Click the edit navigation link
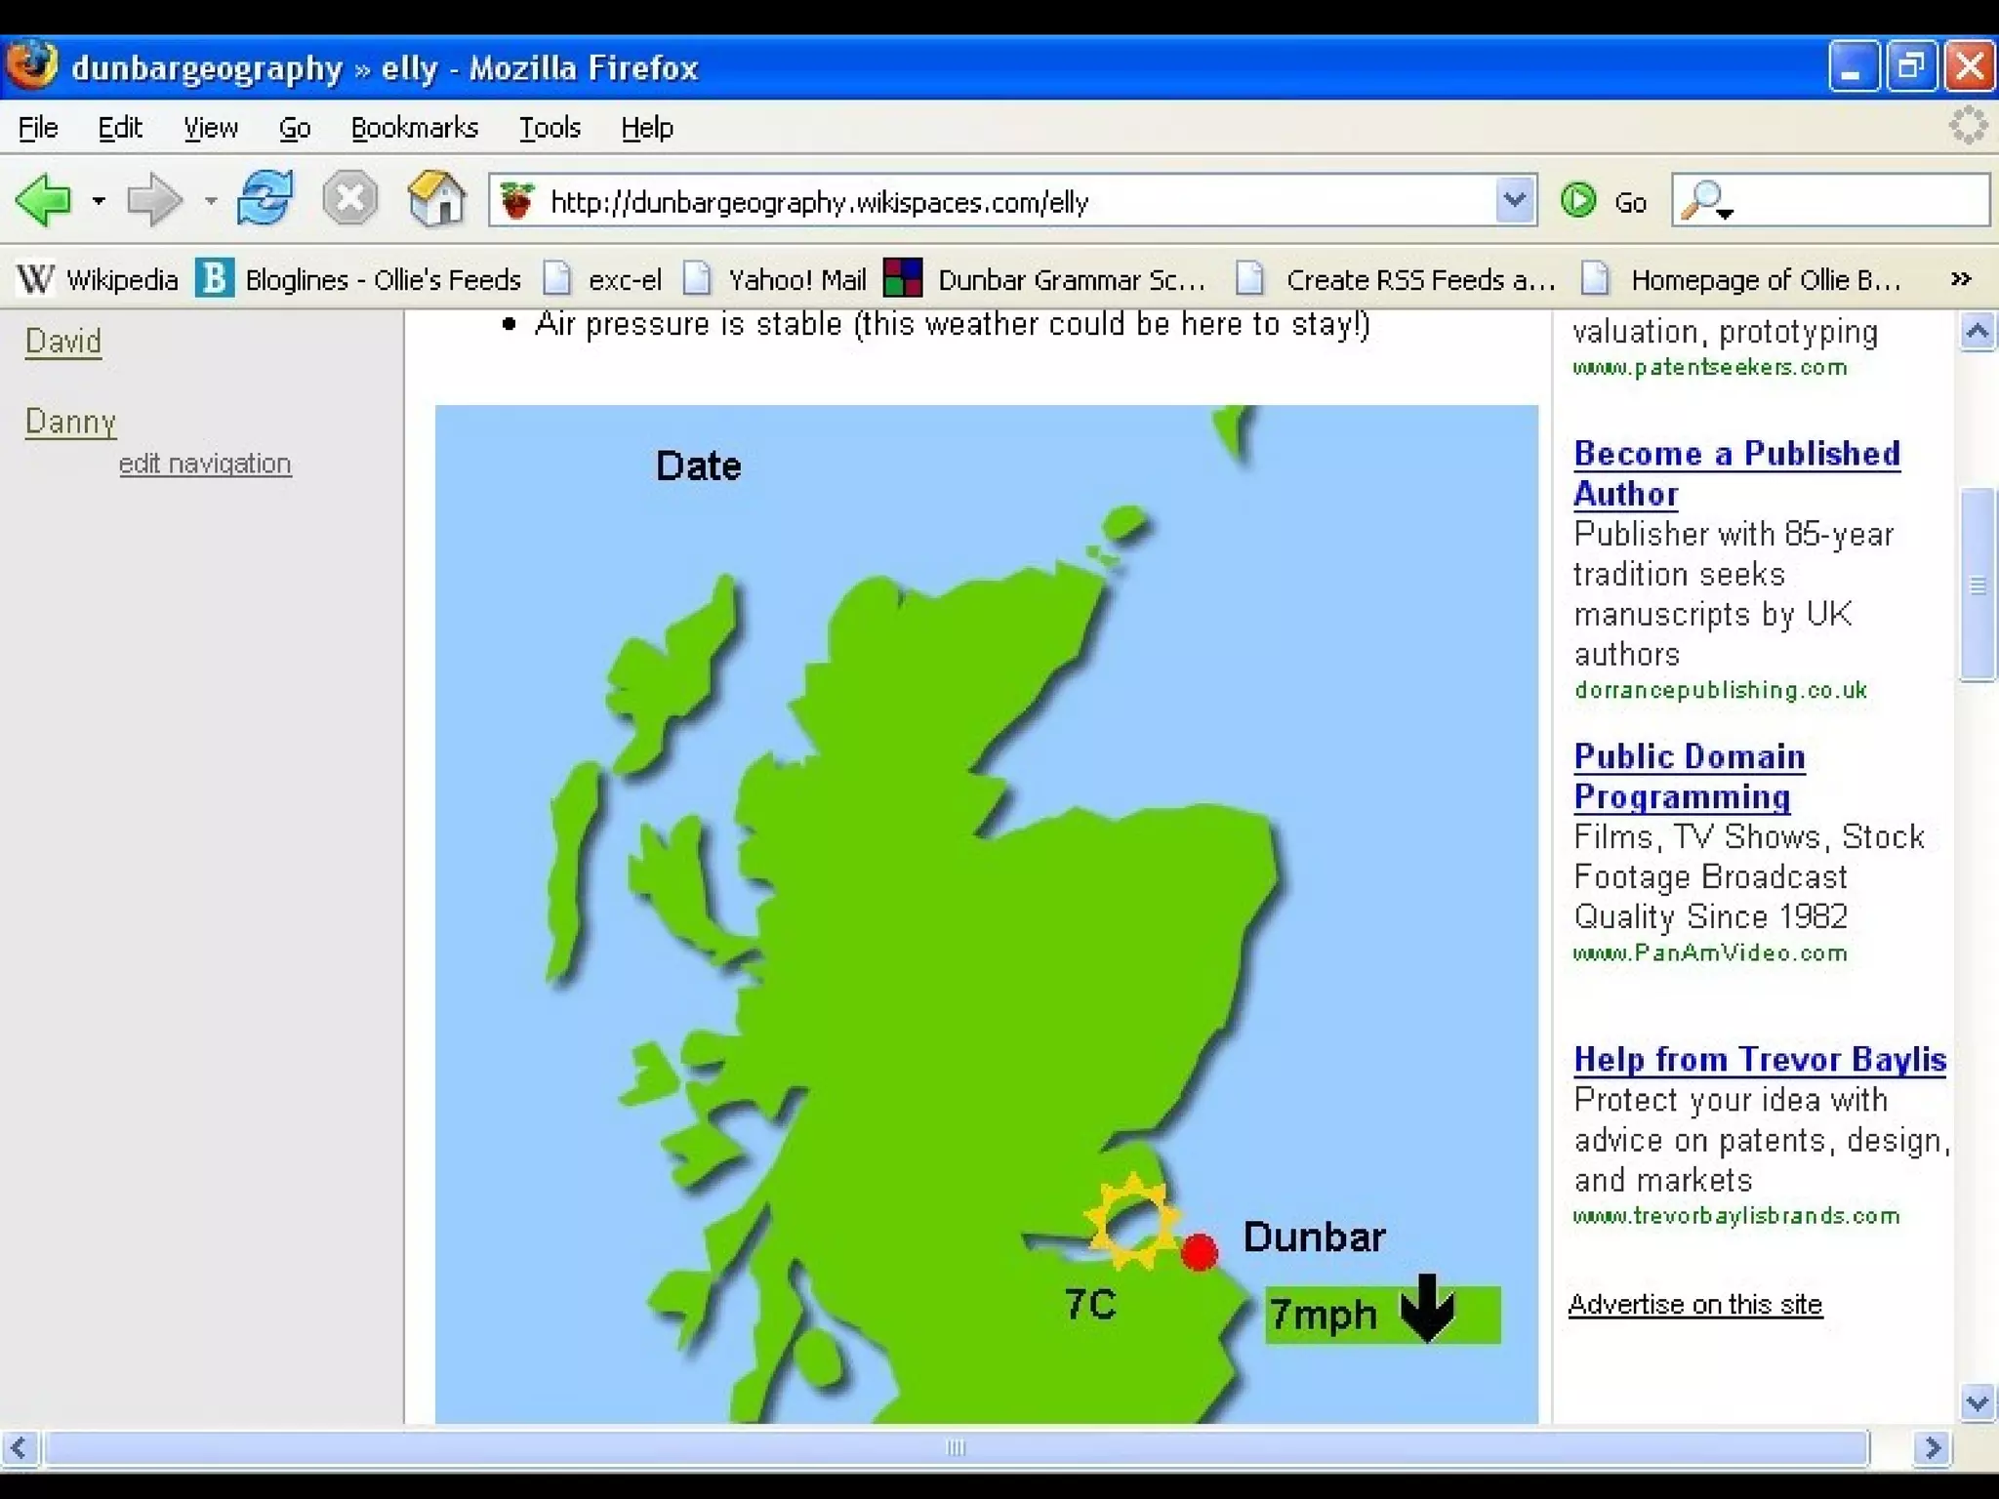This screenshot has height=1499, width=1999. (205, 464)
